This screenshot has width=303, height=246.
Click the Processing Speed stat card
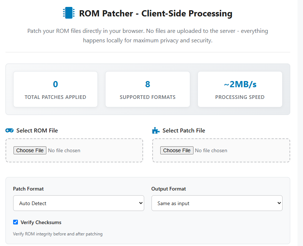click(x=240, y=89)
